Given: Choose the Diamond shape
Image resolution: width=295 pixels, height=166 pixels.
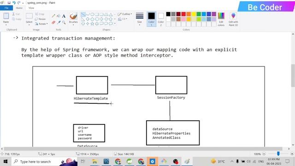Looking at the screenshot, I should pos(88,19).
